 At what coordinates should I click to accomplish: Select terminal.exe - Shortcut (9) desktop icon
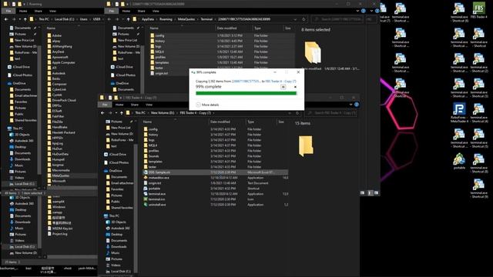pos(479,188)
